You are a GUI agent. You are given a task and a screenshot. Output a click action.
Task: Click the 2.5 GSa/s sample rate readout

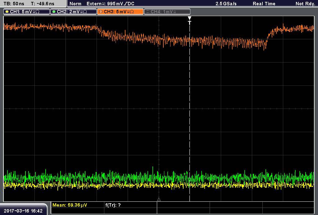tap(226, 4)
